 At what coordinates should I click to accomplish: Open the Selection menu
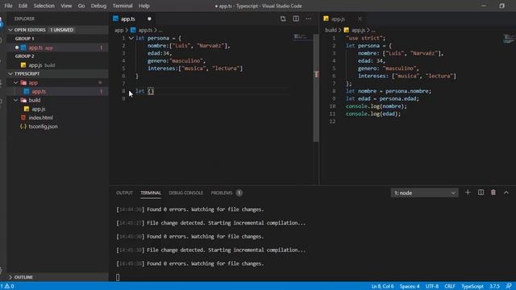click(44, 6)
